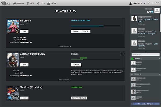Click the game controller icon

point(15,3)
